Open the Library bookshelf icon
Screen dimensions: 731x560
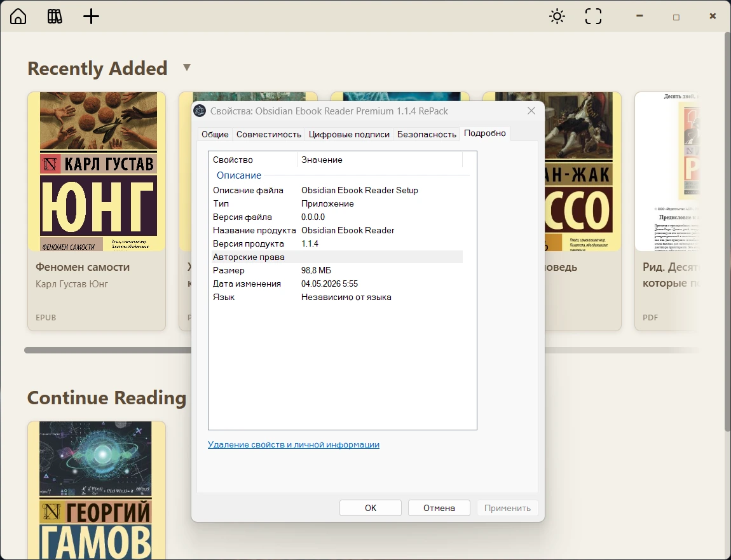pos(55,17)
